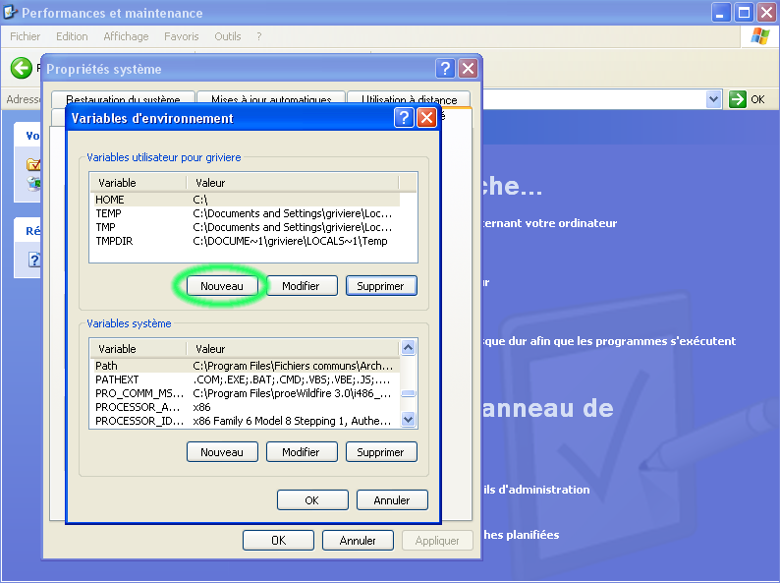Viewport: 780px width, 583px height.
Task: Click the Performances et maintenance title bar icon
Action: pyautogui.click(x=11, y=13)
